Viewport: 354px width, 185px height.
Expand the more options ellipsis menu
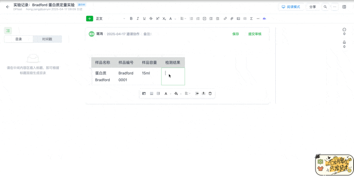click(335, 7)
